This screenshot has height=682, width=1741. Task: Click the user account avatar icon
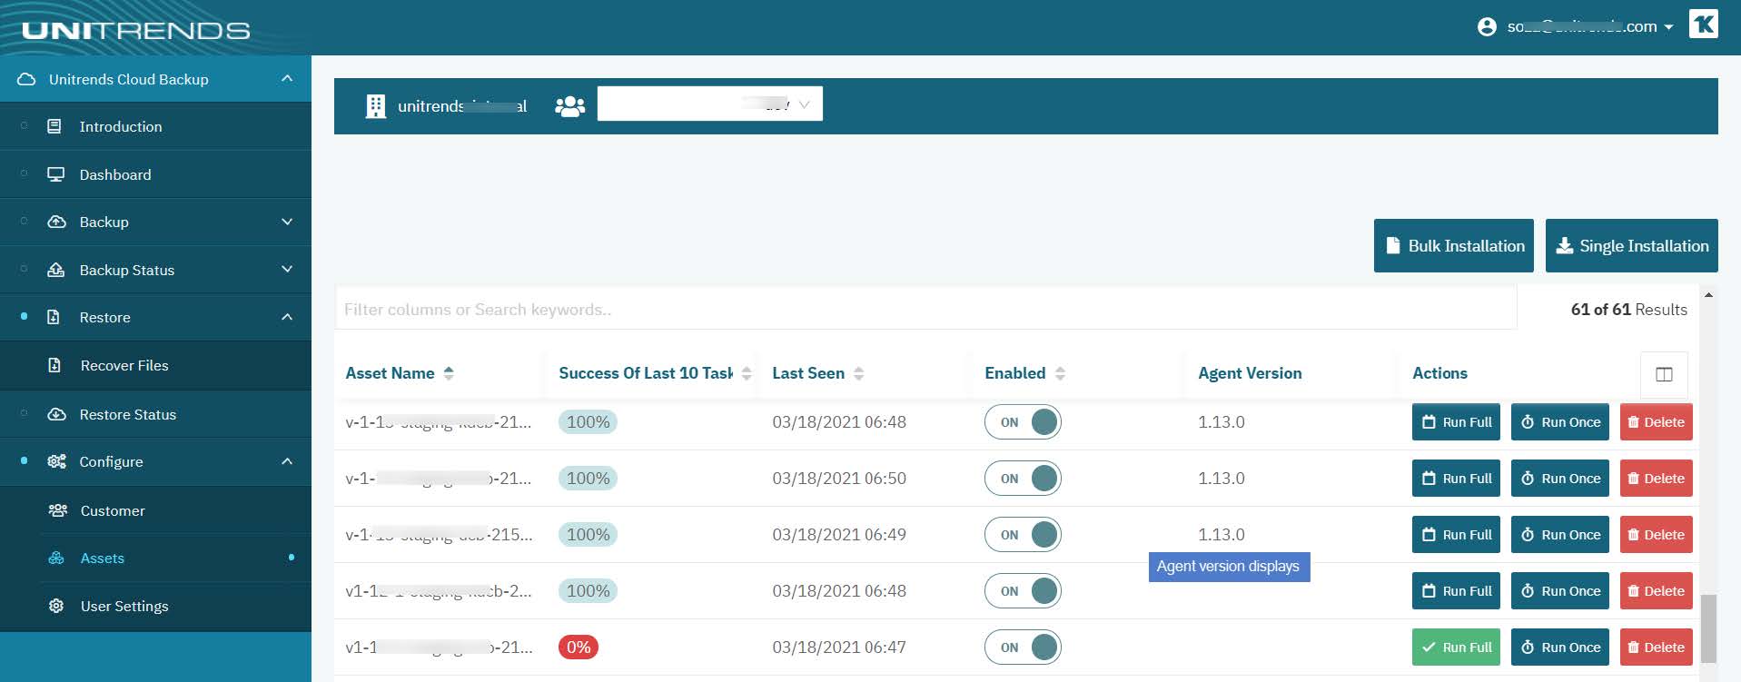pyautogui.click(x=1487, y=27)
